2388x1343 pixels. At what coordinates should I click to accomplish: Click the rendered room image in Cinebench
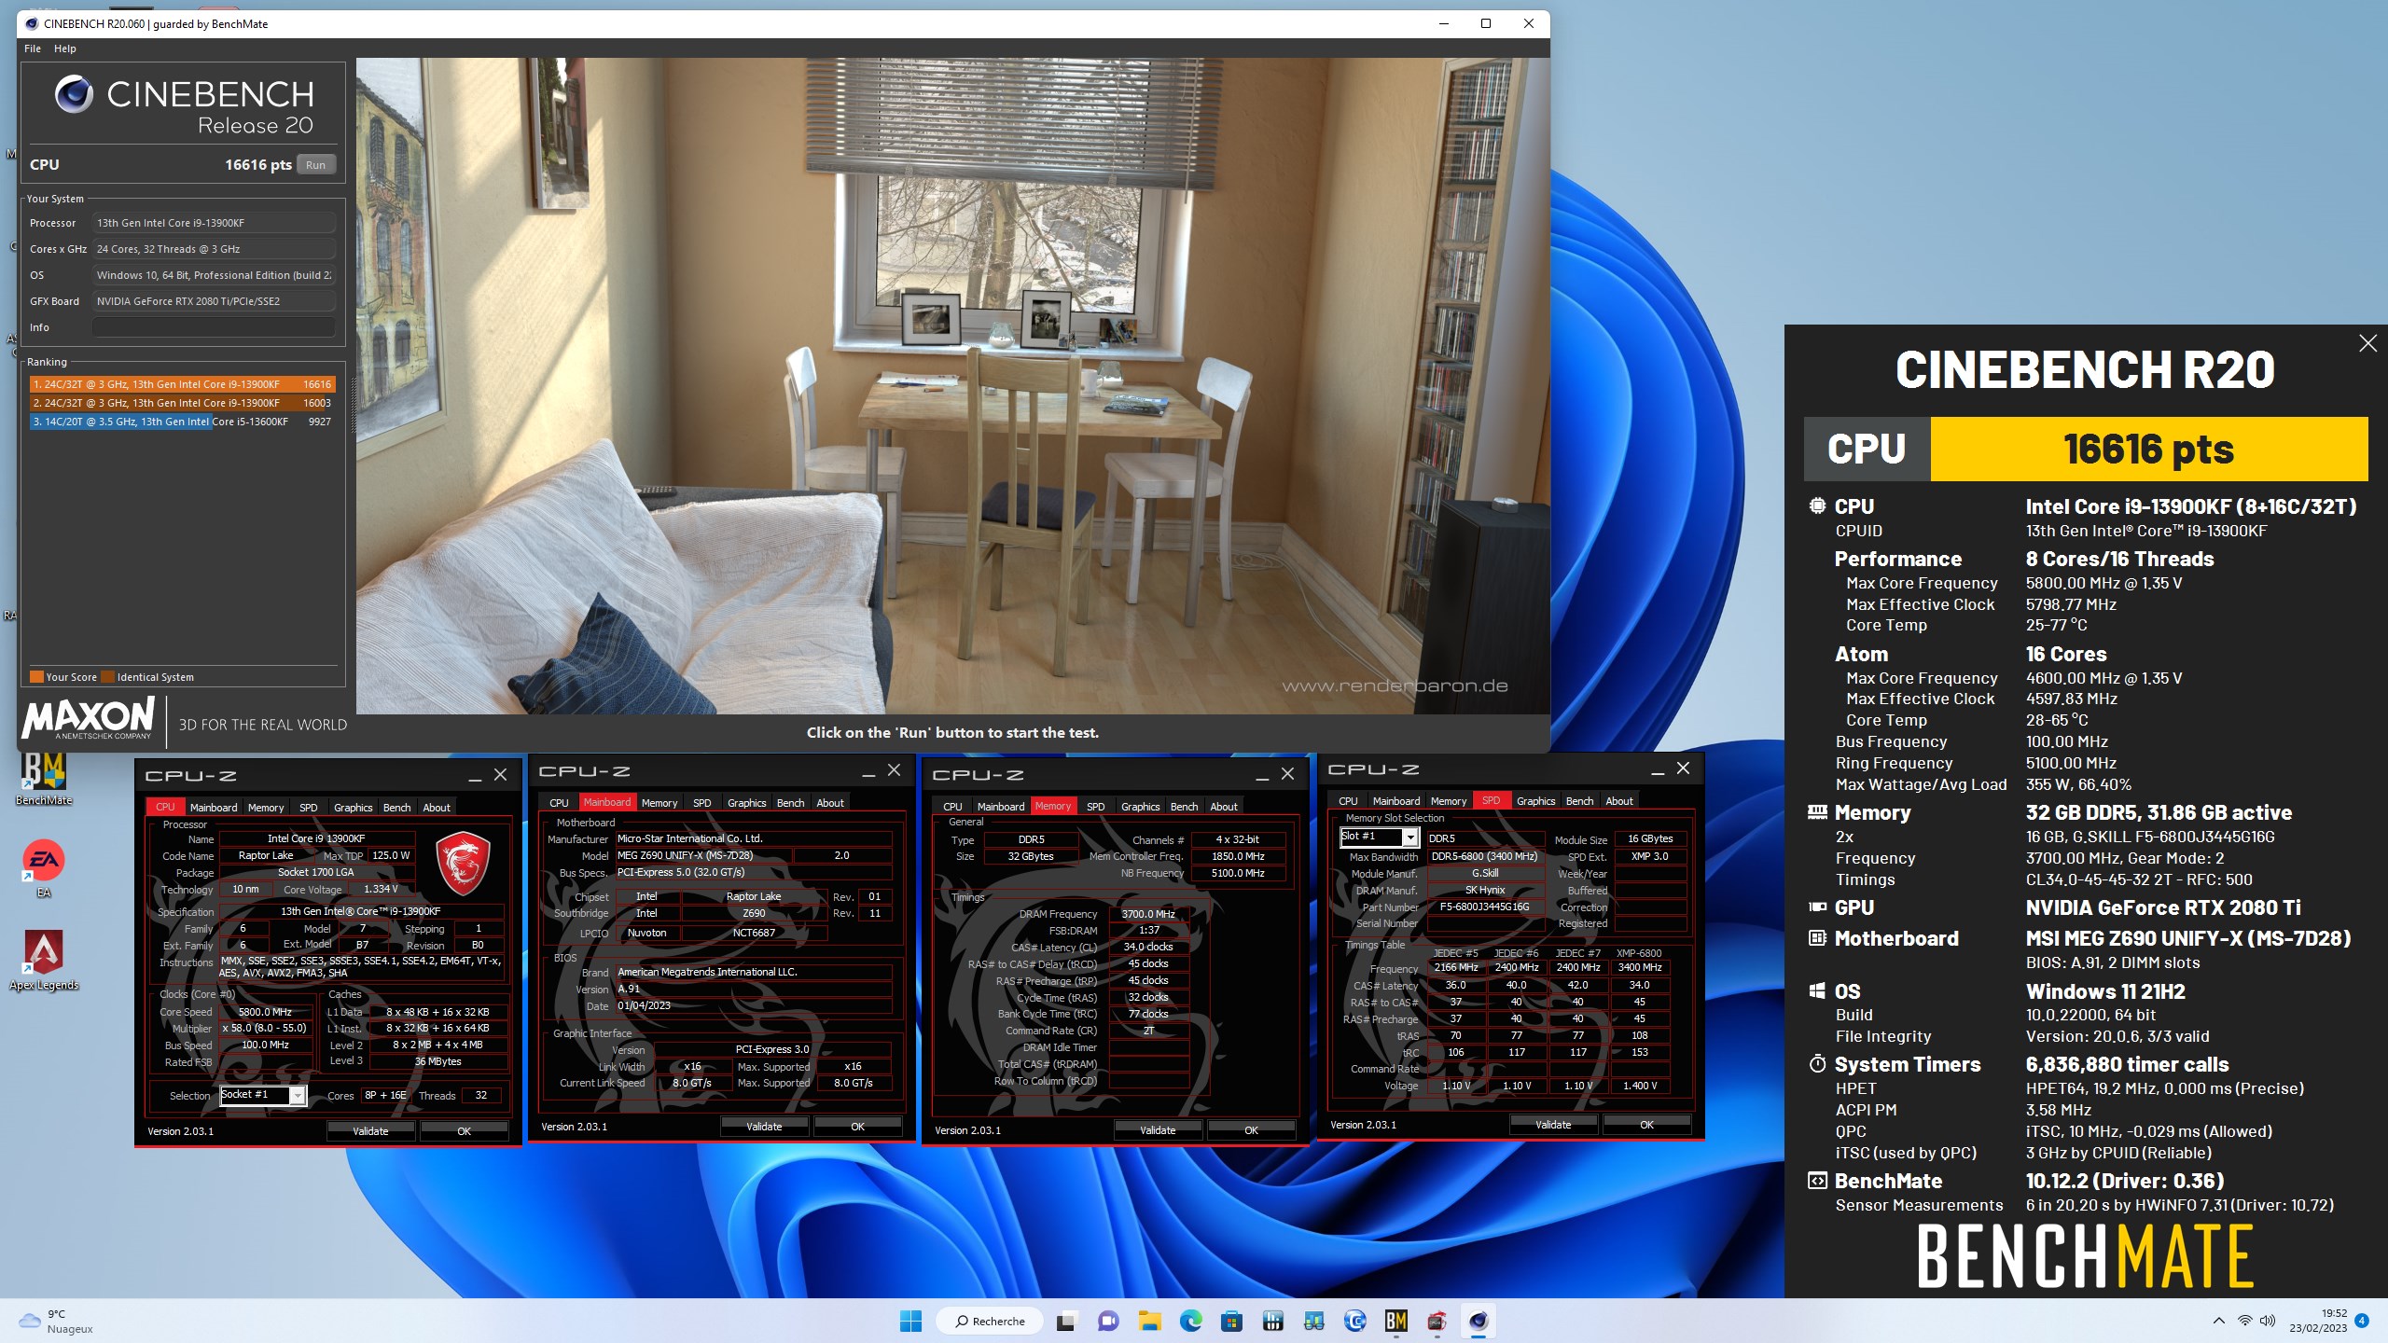coord(952,386)
